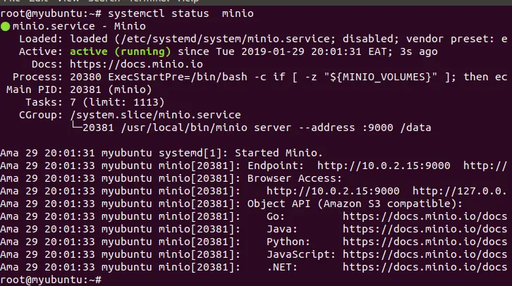Screen dimensions: 512x286
Task: Click the green 'active (running)' status text
Action: tap(120, 51)
